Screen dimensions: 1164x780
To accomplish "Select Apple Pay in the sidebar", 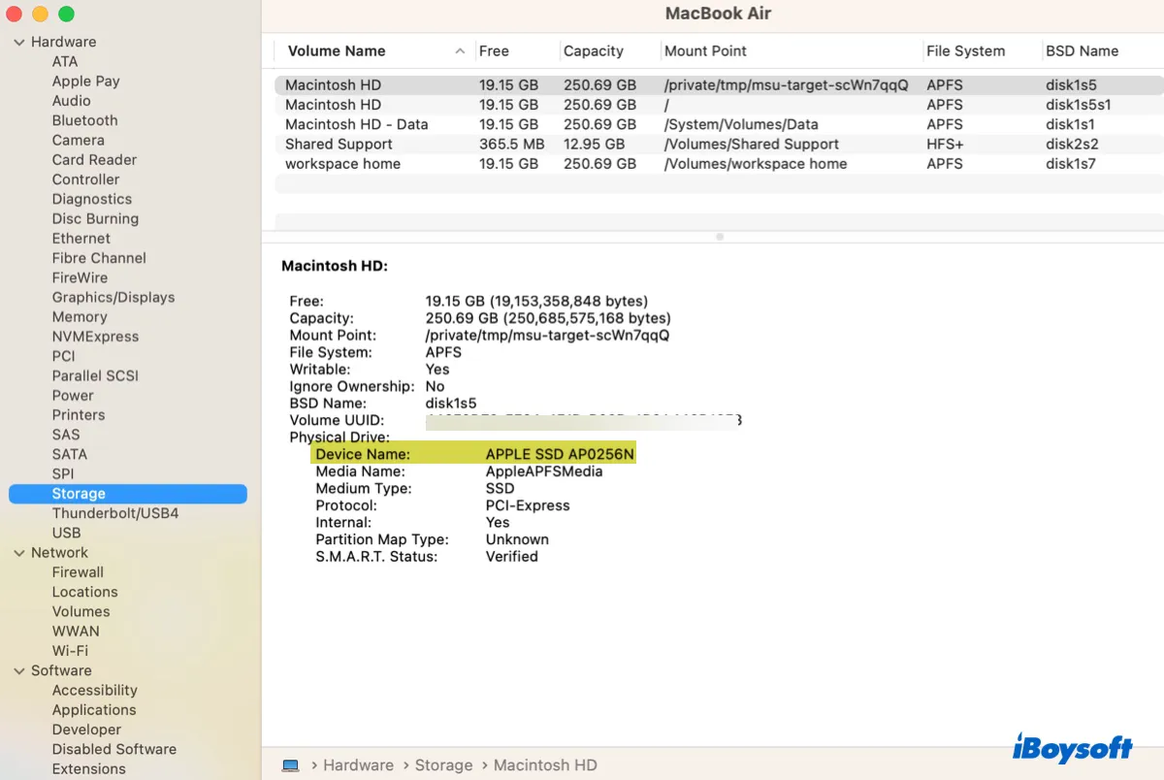I will [86, 81].
